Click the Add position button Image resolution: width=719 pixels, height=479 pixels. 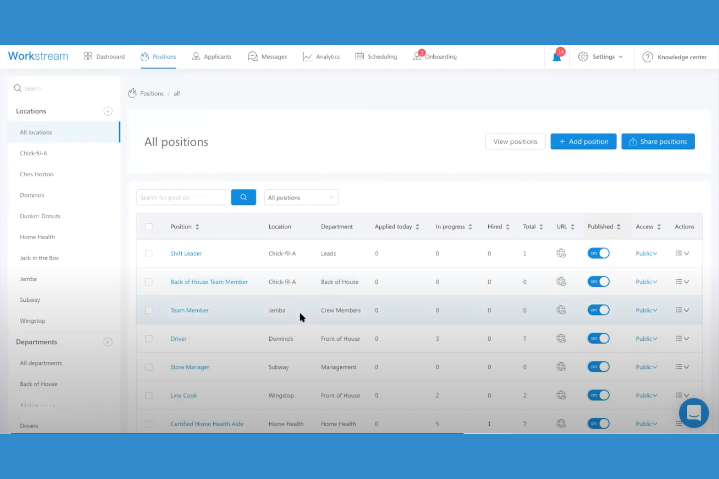tap(583, 142)
